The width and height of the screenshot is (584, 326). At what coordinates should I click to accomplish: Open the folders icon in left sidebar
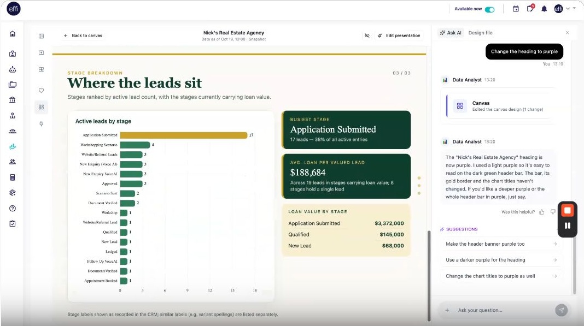(x=12, y=85)
